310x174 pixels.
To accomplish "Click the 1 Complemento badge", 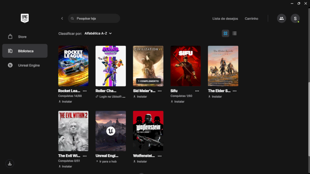I will [x=148, y=81].
